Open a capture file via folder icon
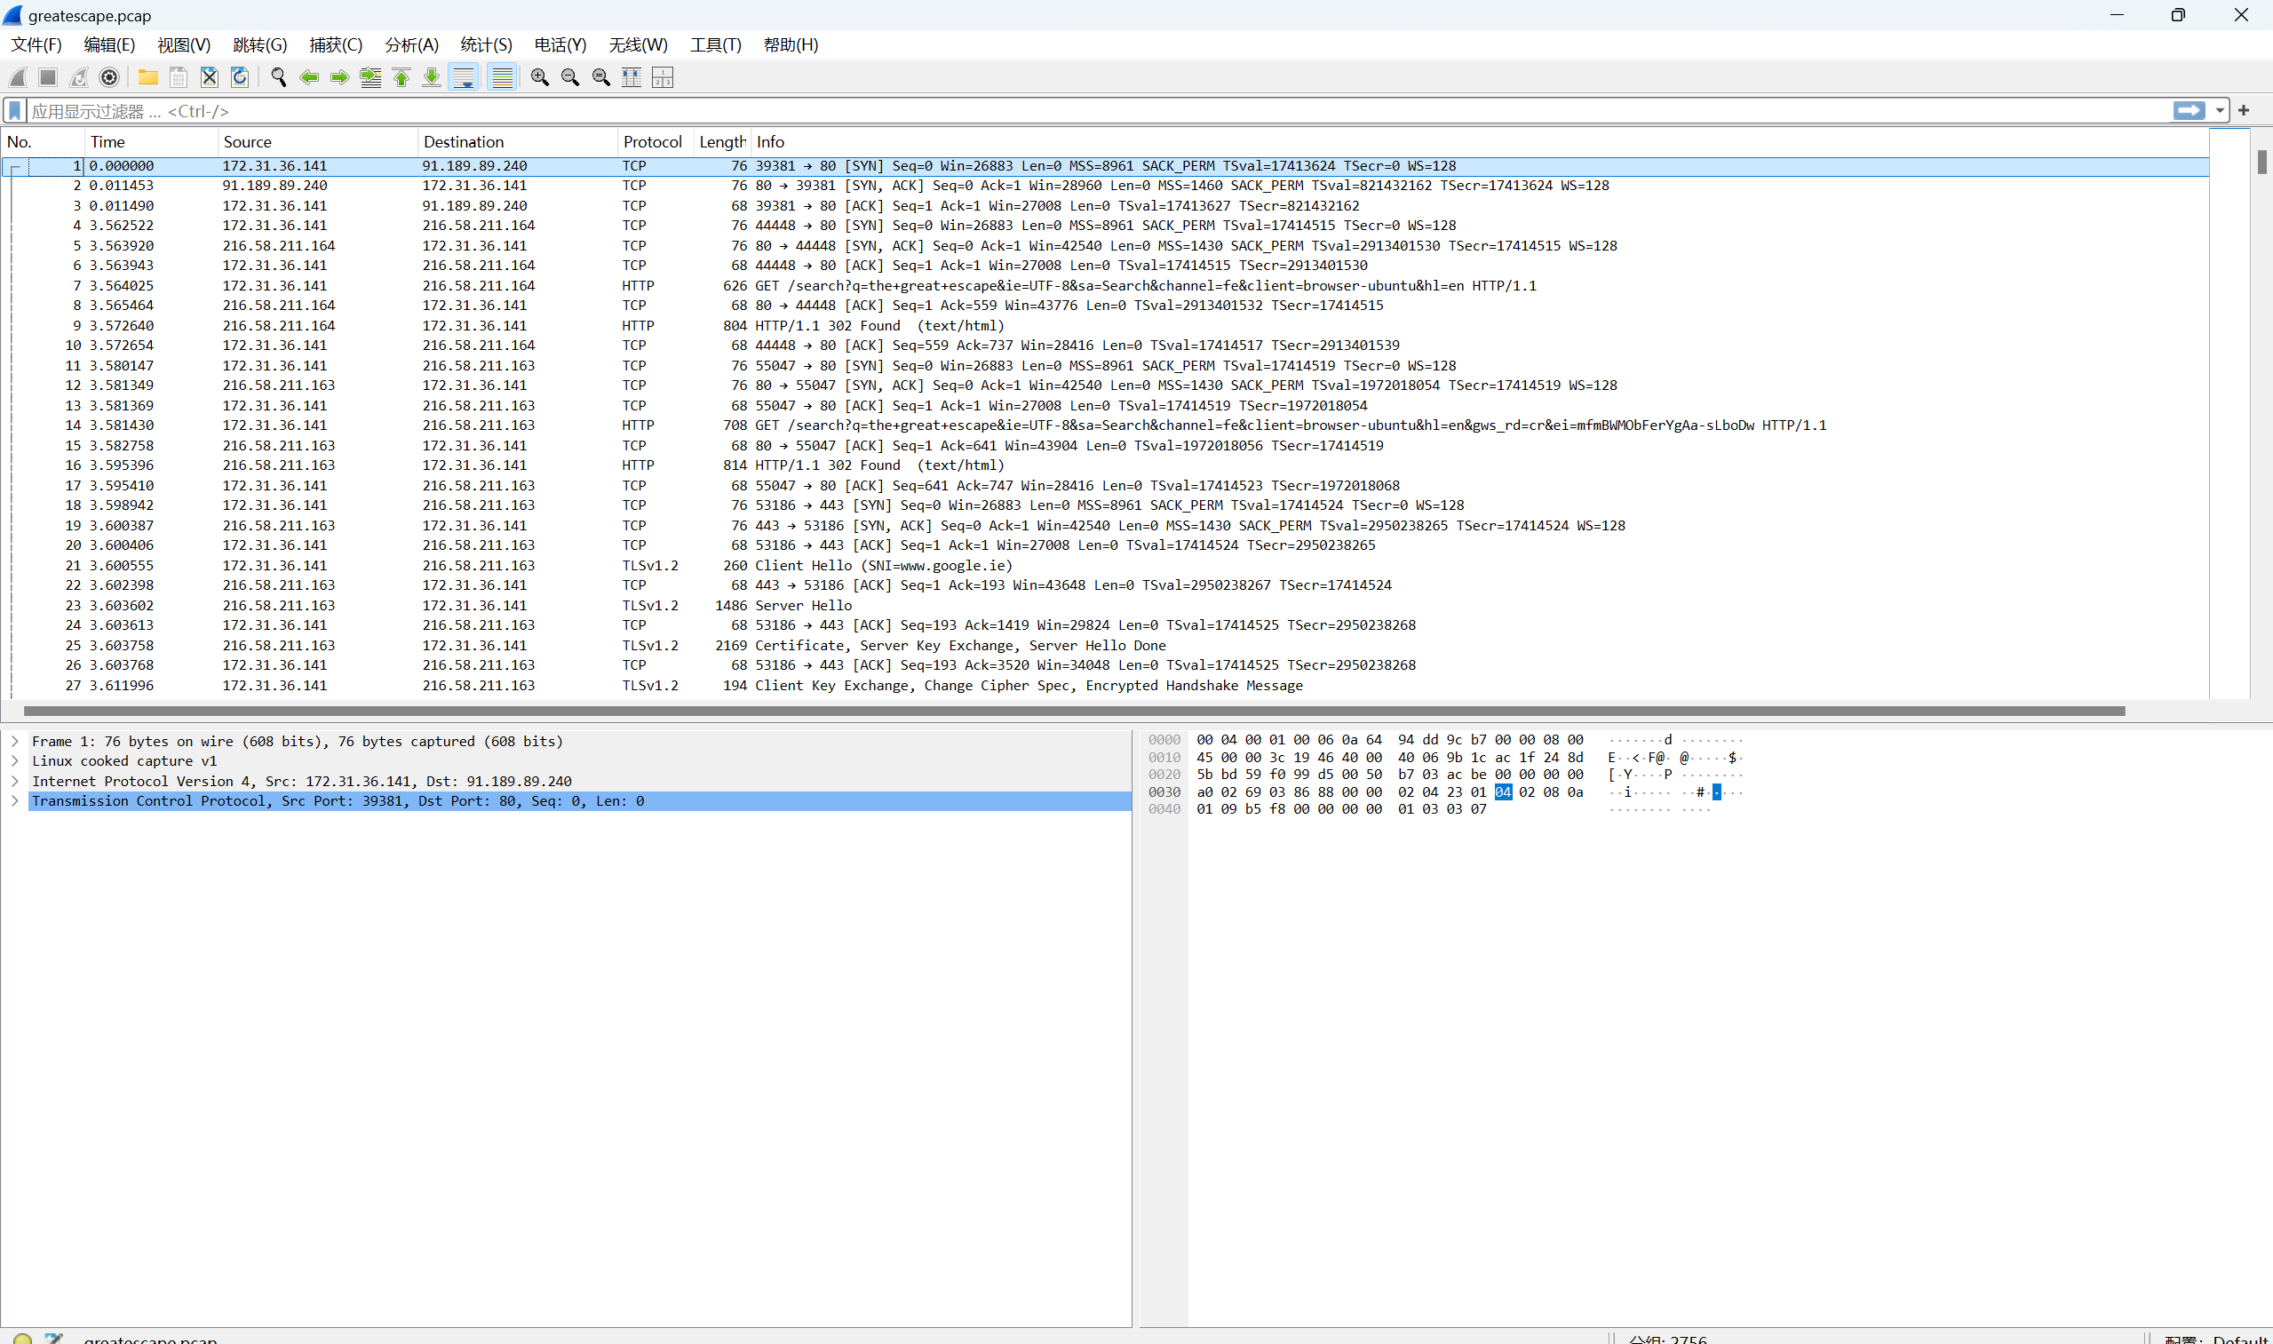 click(x=147, y=78)
